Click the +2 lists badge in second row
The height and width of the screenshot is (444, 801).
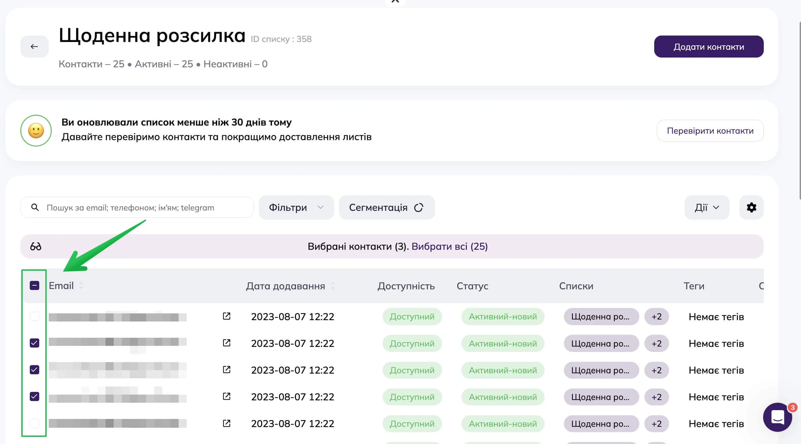pos(657,343)
